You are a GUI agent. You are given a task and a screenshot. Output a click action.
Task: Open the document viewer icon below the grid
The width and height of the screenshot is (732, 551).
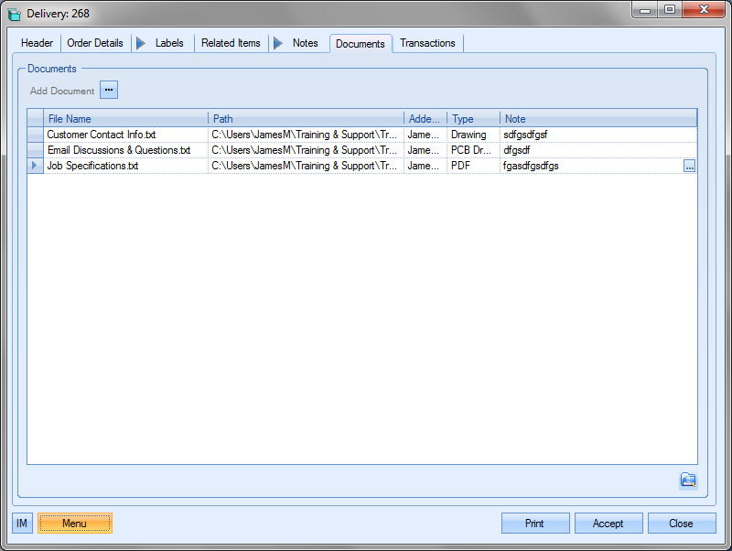[688, 480]
